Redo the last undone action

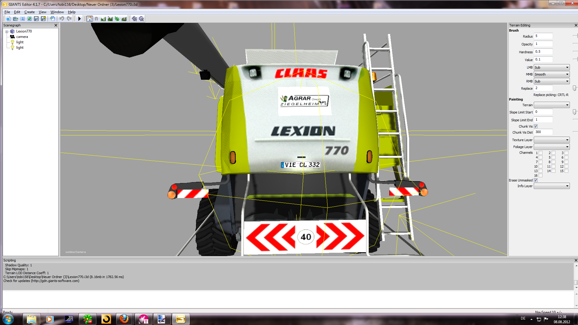tap(69, 19)
